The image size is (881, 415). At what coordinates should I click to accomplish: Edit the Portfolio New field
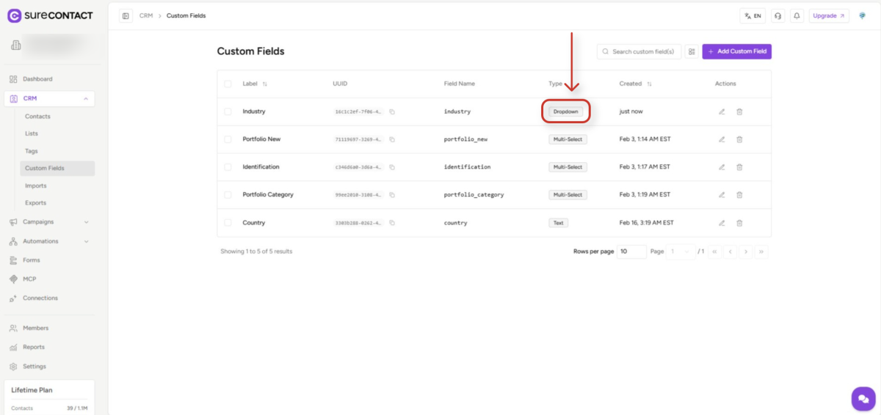point(722,139)
